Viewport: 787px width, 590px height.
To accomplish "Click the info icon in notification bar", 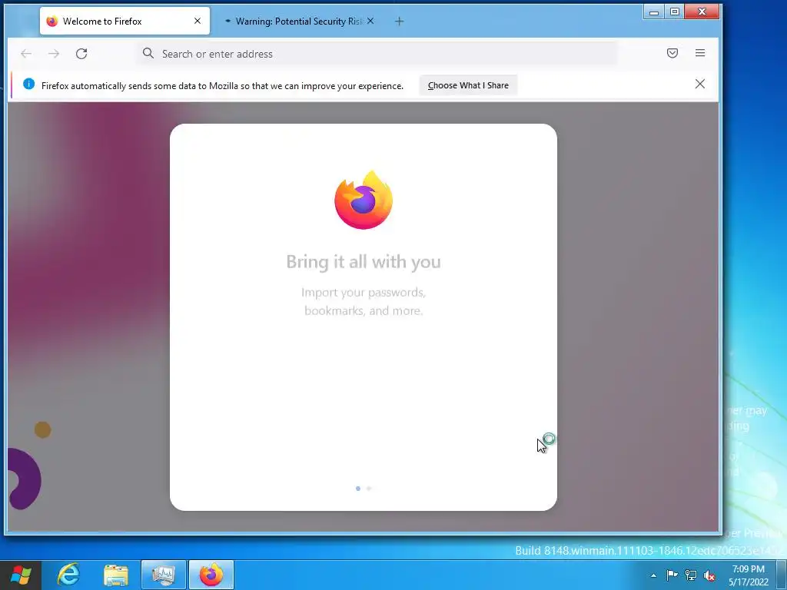I will [28, 85].
